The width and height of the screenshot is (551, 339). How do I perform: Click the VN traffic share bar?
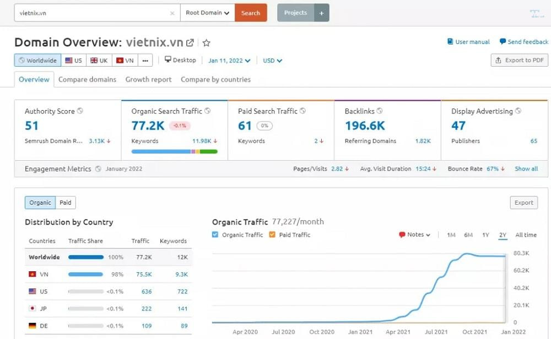coord(85,275)
